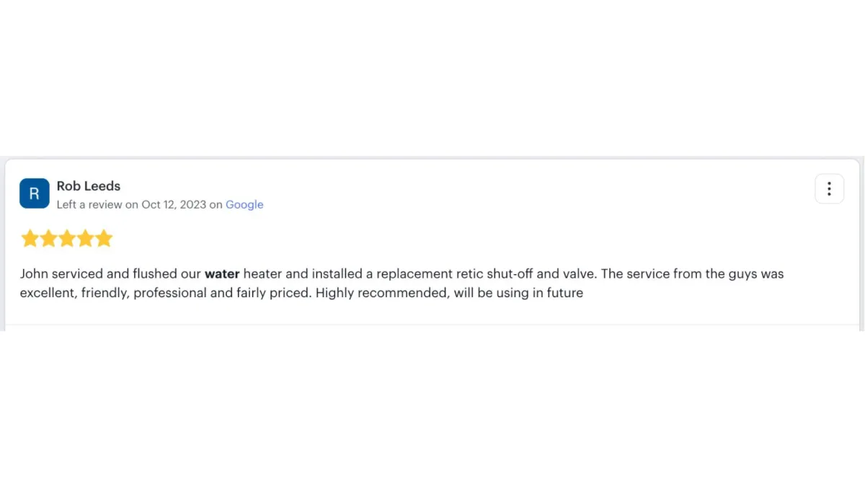The height and width of the screenshot is (487, 865).
Task: Click the hyphenated word "shut-off"
Action: 509,274
